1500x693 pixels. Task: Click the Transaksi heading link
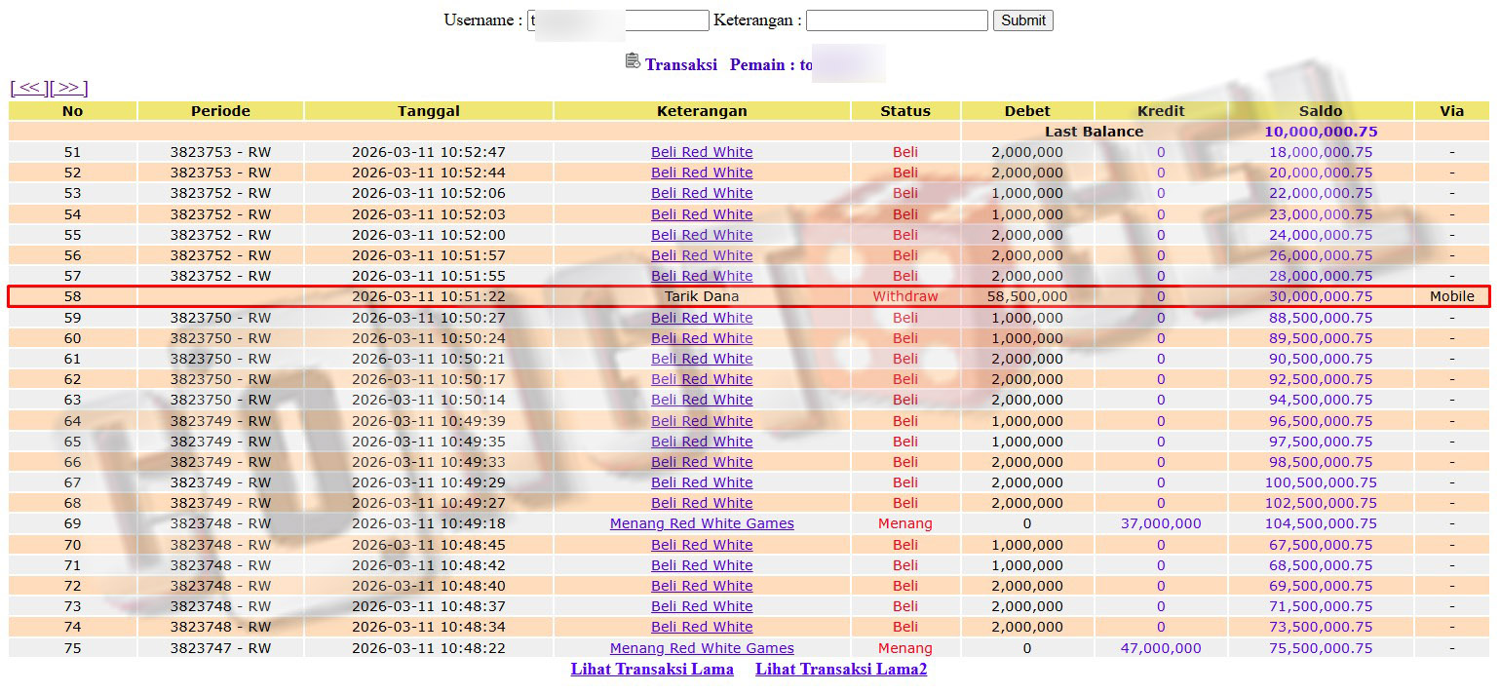pyautogui.click(x=680, y=64)
